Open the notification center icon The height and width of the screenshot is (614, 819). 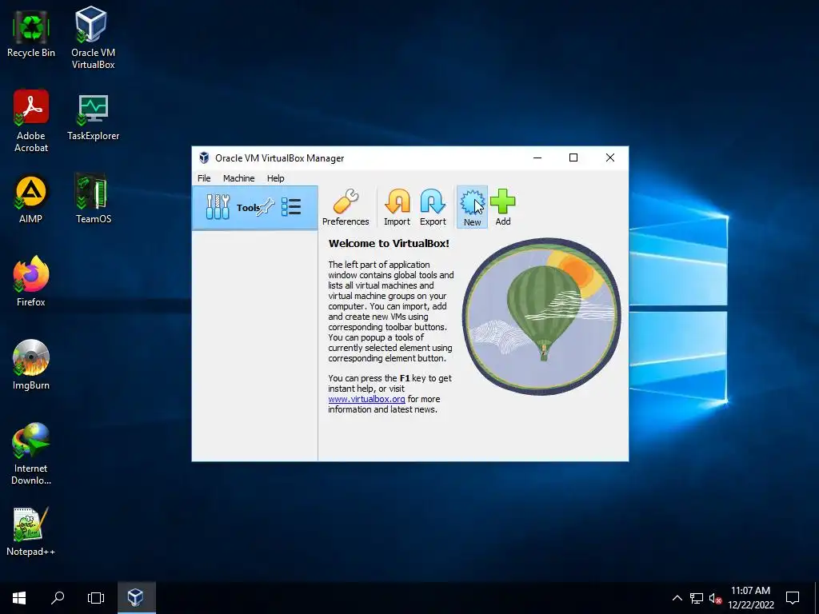click(793, 597)
